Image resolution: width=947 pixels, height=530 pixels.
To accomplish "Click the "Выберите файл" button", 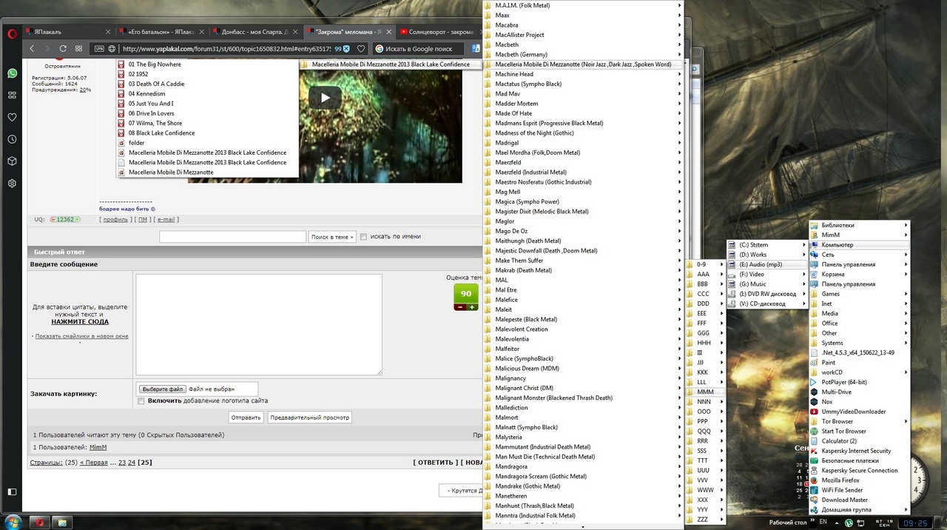I will pyautogui.click(x=162, y=389).
